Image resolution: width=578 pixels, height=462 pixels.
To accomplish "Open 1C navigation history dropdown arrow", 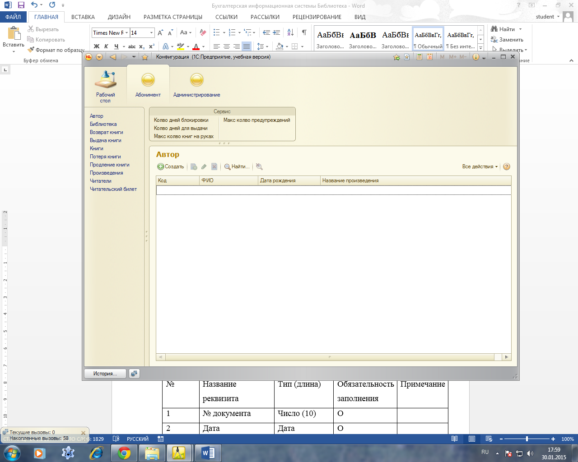I will [134, 57].
